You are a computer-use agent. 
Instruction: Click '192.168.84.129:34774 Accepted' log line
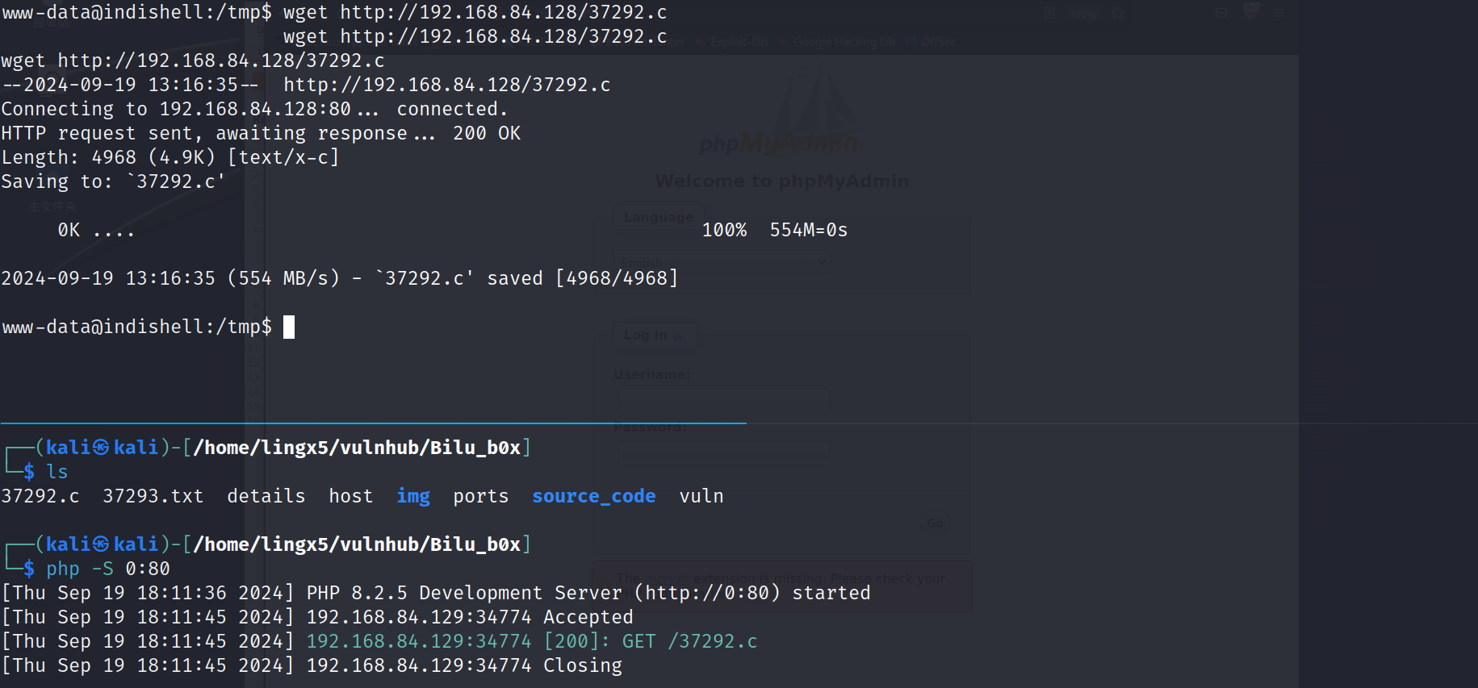(x=470, y=617)
